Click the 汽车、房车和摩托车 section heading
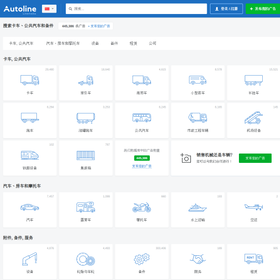Image resolution: width=280 pixels, height=280 pixels. point(22,186)
